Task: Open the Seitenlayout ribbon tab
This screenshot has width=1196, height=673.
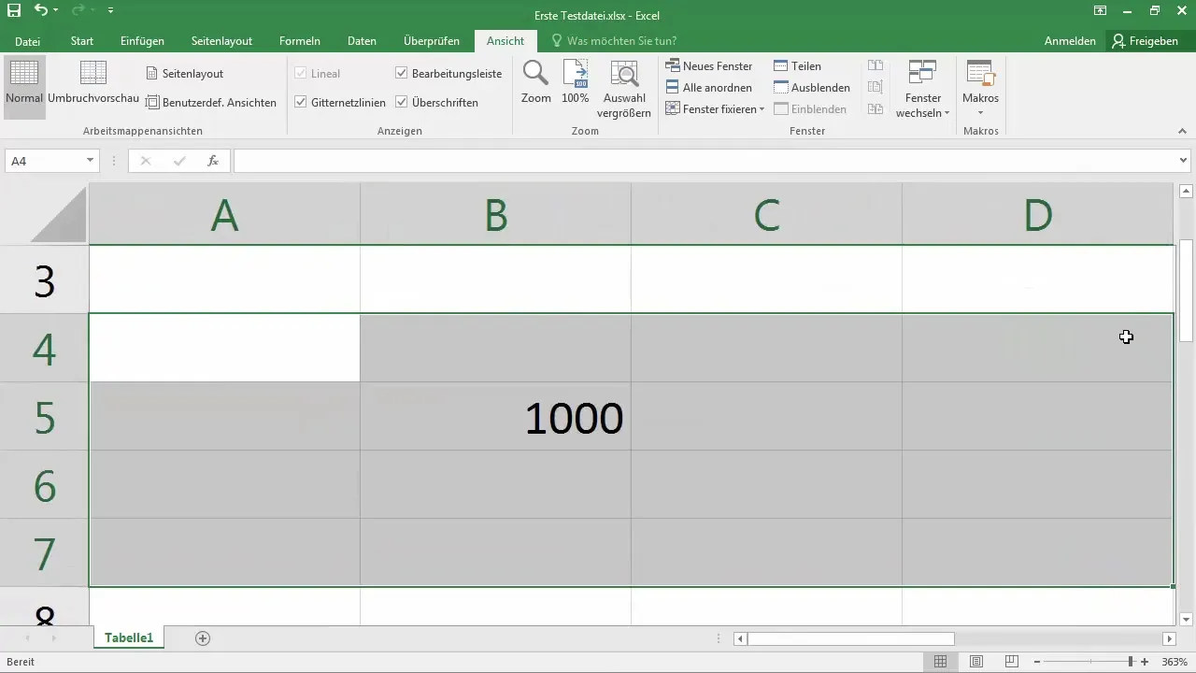Action: click(x=221, y=41)
